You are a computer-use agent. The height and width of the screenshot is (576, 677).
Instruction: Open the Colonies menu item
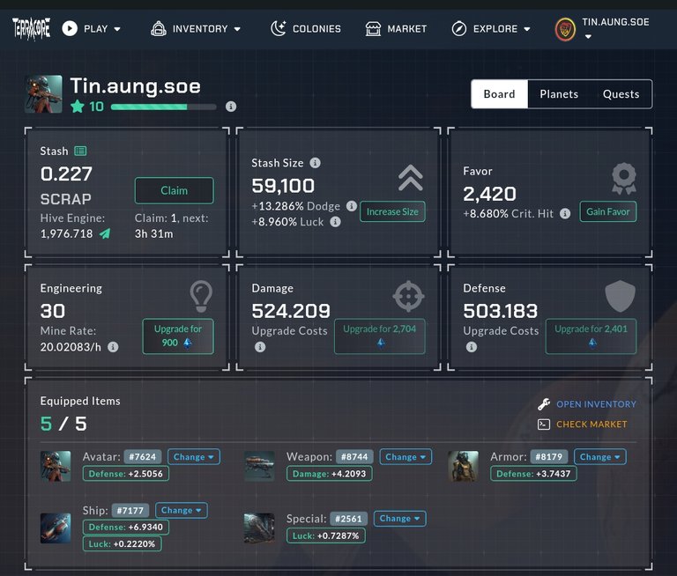click(306, 29)
